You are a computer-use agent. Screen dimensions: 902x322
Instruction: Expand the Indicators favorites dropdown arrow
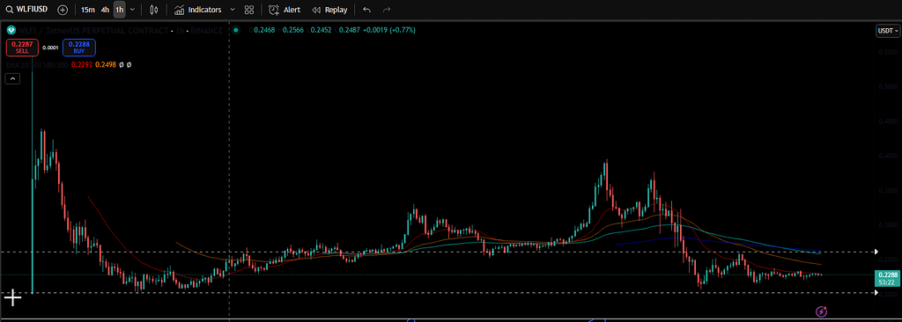[233, 10]
